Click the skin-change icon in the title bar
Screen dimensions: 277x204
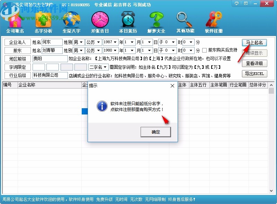coord(245,3)
